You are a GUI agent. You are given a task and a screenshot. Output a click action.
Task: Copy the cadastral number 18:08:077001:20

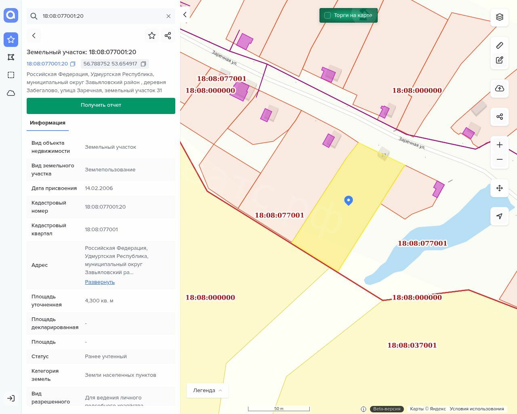tap(73, 64)
